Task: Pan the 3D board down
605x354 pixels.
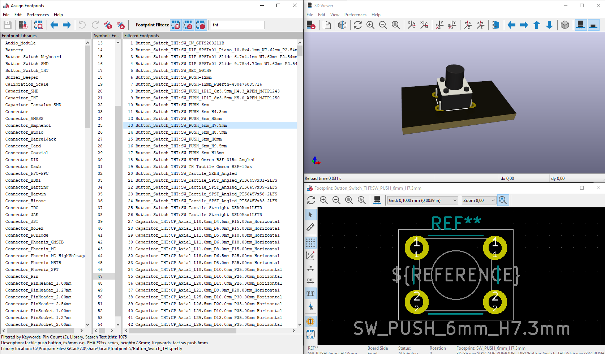Action: pos(549,25)
